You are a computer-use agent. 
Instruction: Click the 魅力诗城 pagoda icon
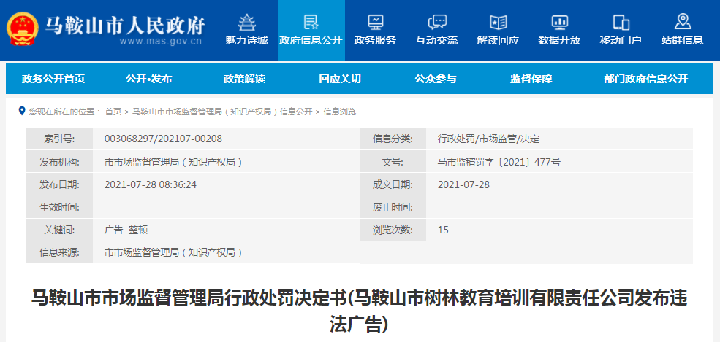click(246, 22)
